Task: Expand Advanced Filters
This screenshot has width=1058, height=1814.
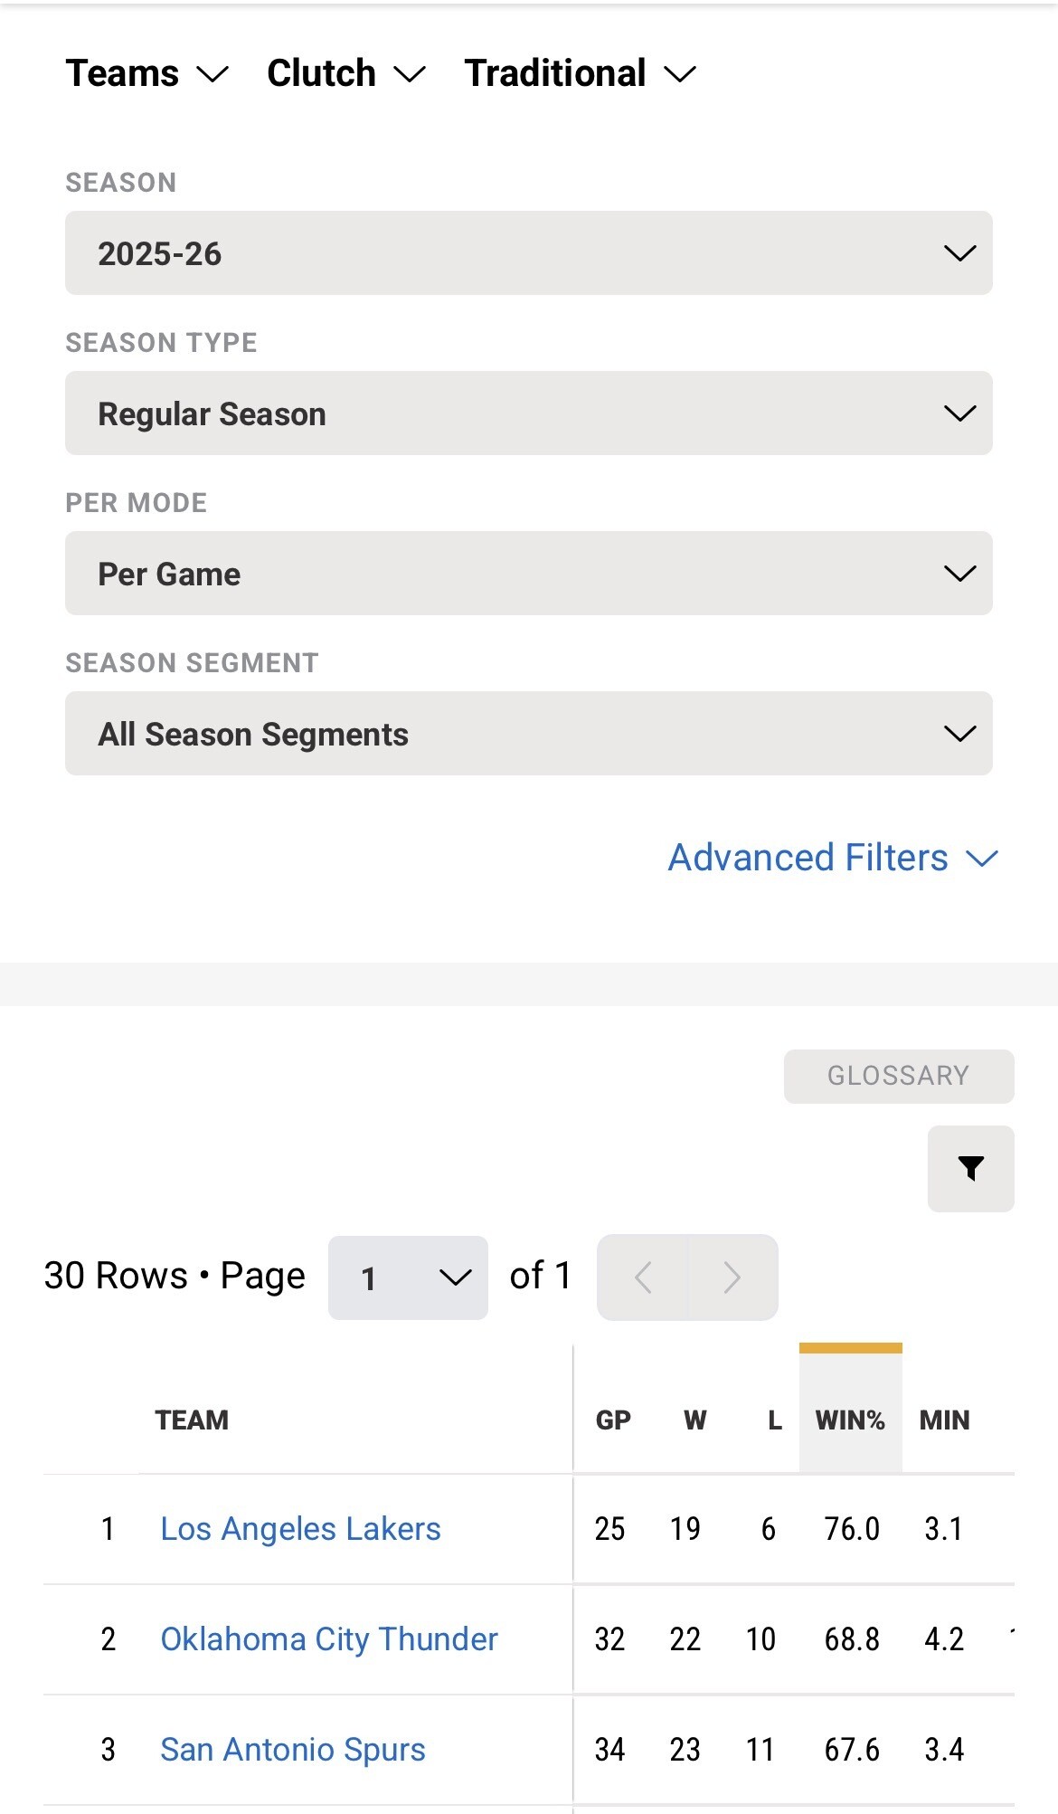Action: coord(832,857)
